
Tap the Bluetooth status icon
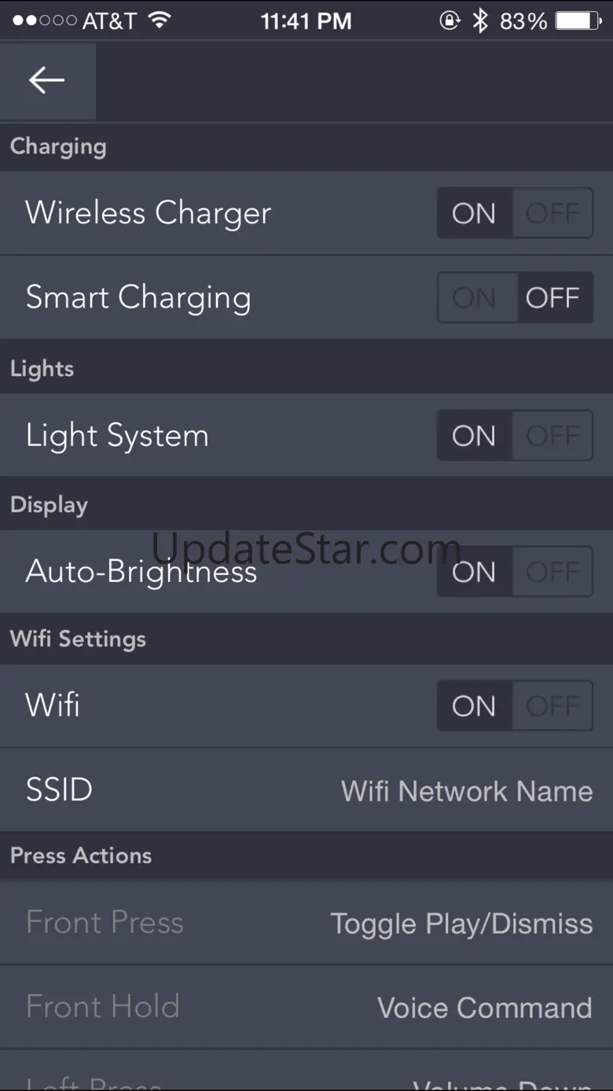pos(480,21)
